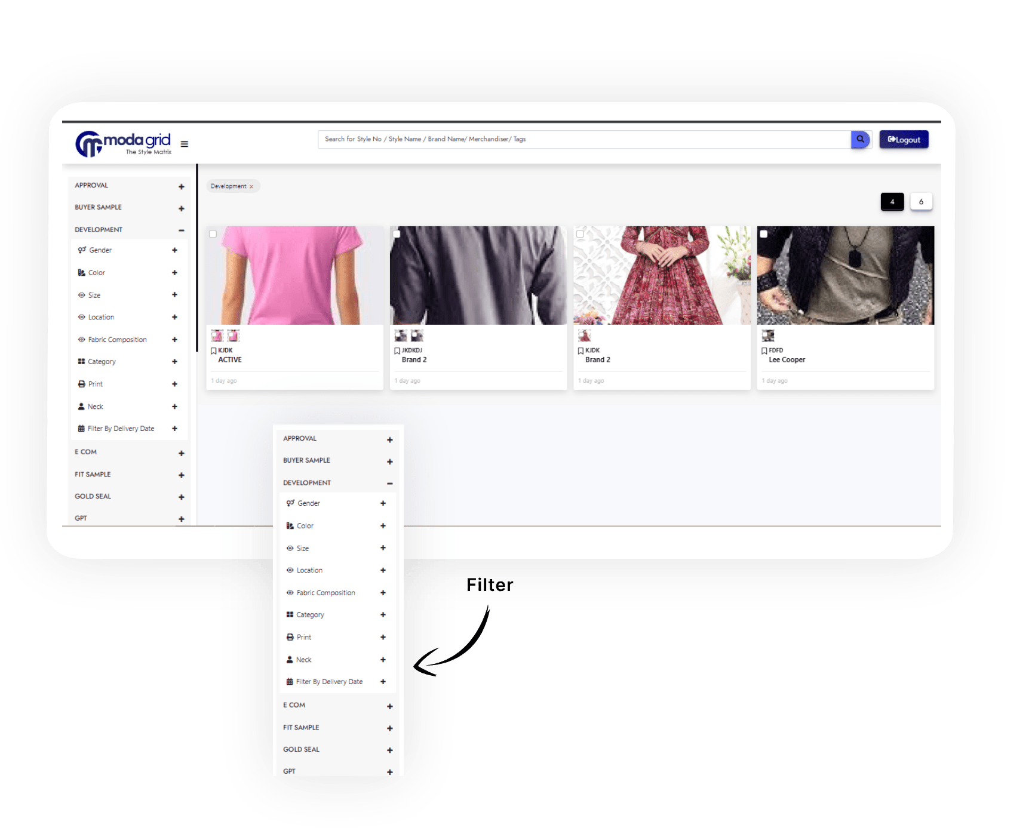Viewport: 1032px width, 834px height.
Task: Click the Category grid icon
Action: 82,361
